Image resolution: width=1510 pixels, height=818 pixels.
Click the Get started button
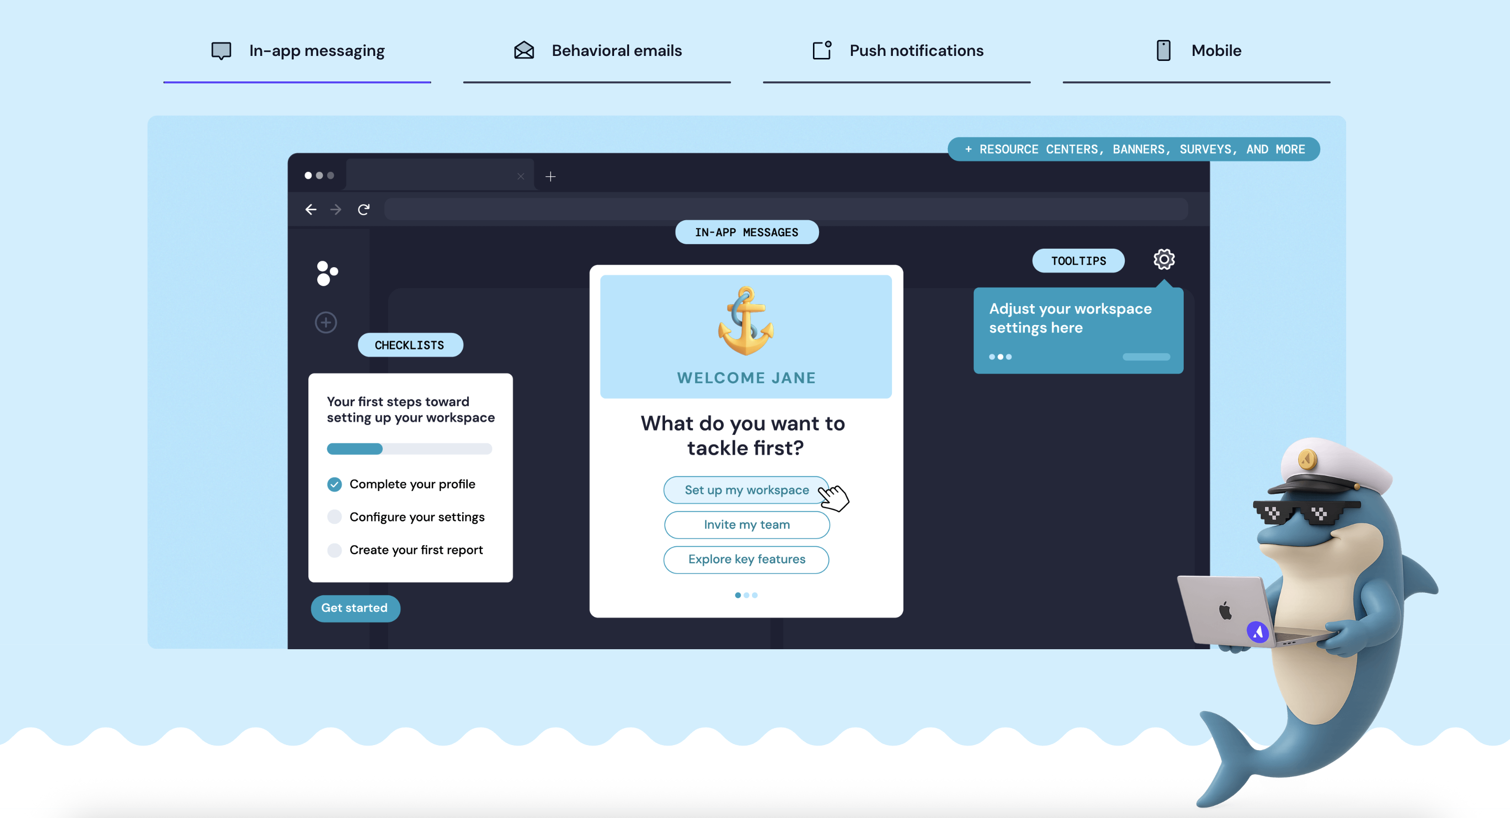click(355, 608)
